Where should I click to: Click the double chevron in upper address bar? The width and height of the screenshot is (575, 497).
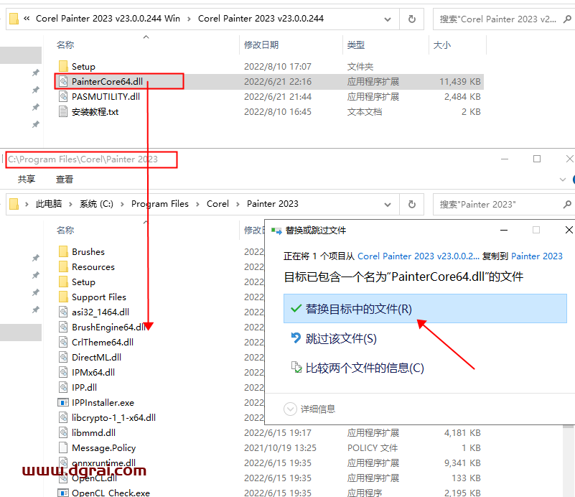pos(27,19)
